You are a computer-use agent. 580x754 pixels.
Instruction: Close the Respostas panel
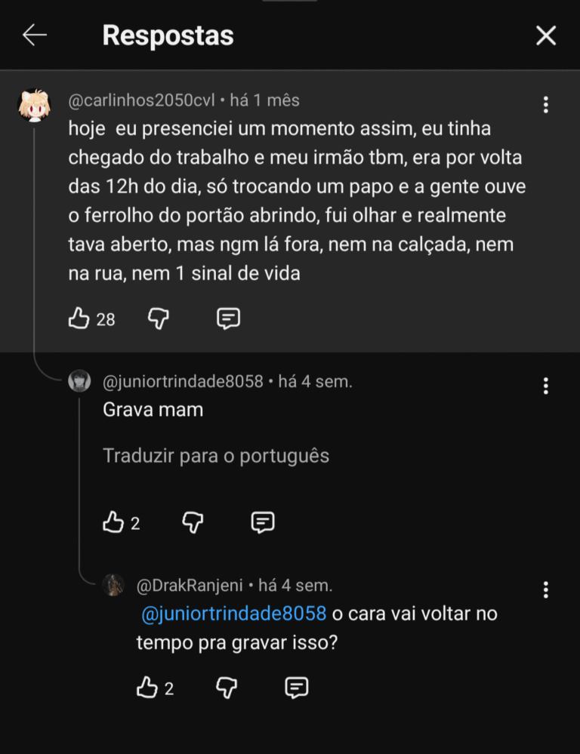[545, 35]
